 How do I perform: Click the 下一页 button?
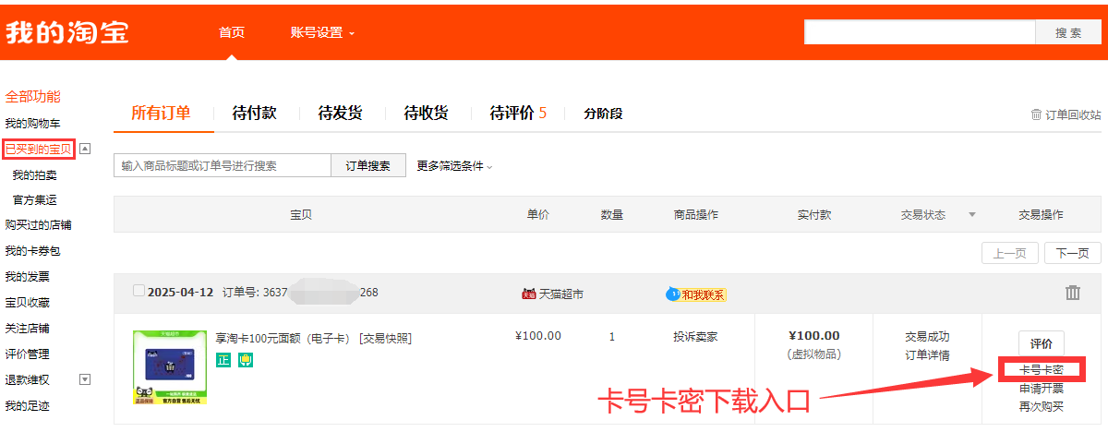pos(1072,253)
